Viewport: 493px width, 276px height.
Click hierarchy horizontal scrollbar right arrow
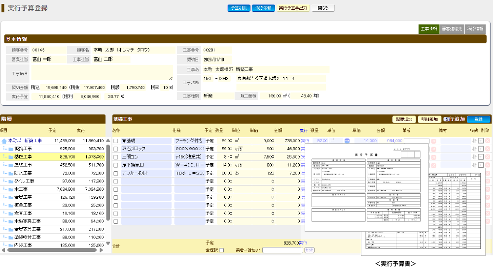pos(101,250)
